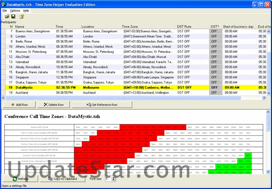Screen dimensions: 272x189
Task: Click the chart pane scroll down arrow
Action: coord(269,172)
